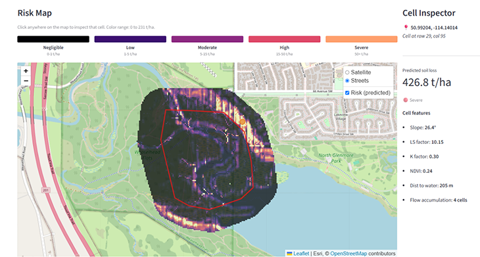The width and height of the screenshot is (480, 257).
Task: Click the NDVI: 0.24 feature
Action: tap(421, 171)
